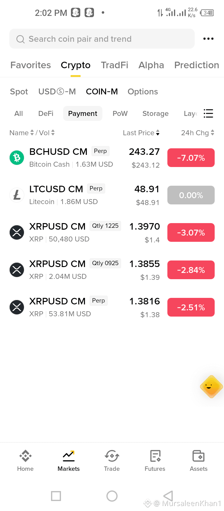
Task: Open the three-dot more options menu
Action: click(208, 39)
